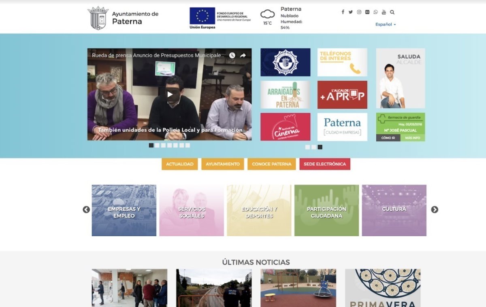This screenshot has width=486, height=307.
Task: Open the Actualidad menu item
Action: click(x=180, y=164)
